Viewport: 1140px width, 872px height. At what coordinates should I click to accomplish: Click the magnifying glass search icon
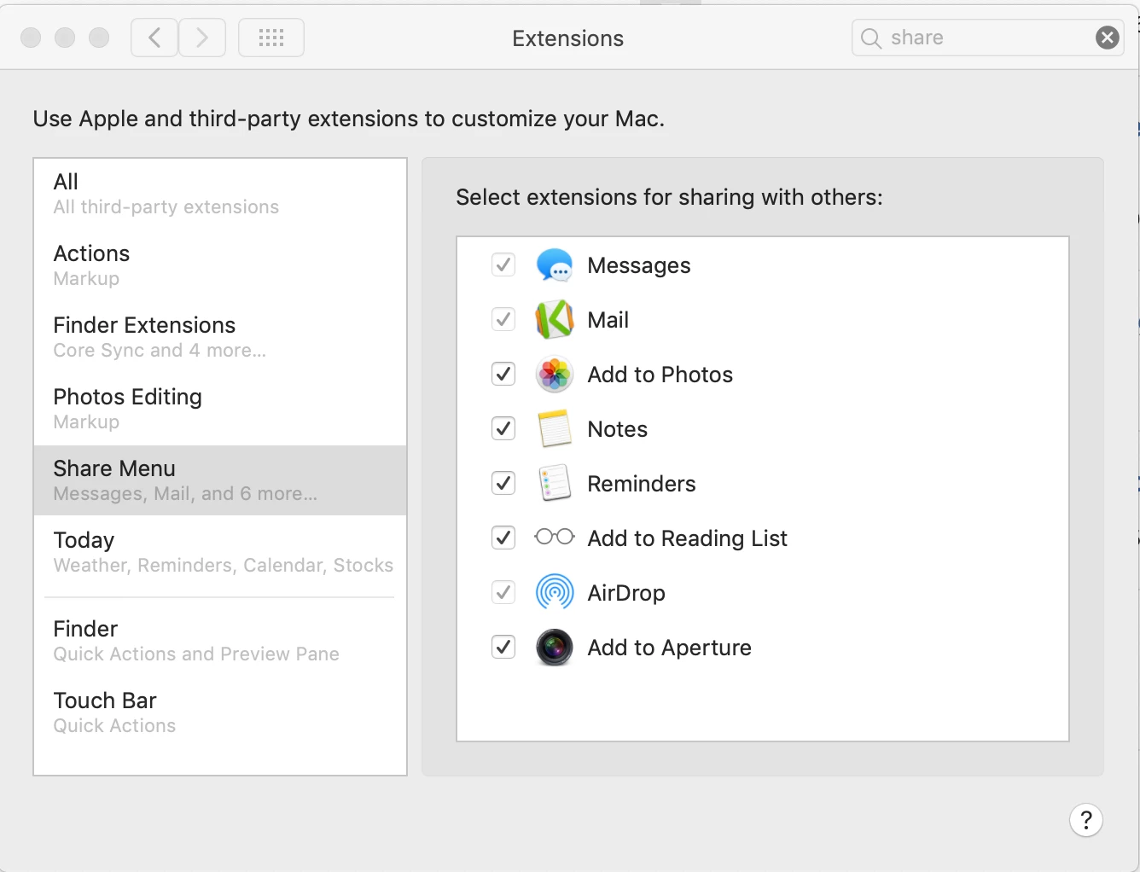[870, 38]
